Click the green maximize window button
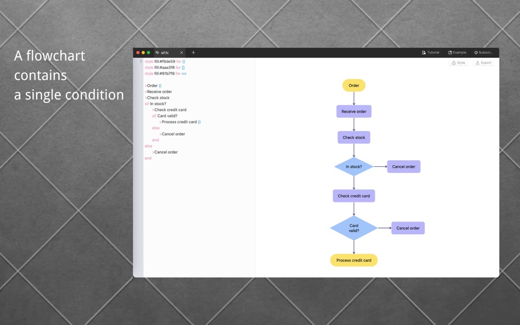 coord(148,53)
